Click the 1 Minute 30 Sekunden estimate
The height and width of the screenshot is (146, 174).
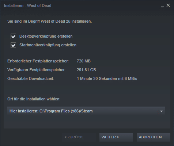[x=107, y=78]
